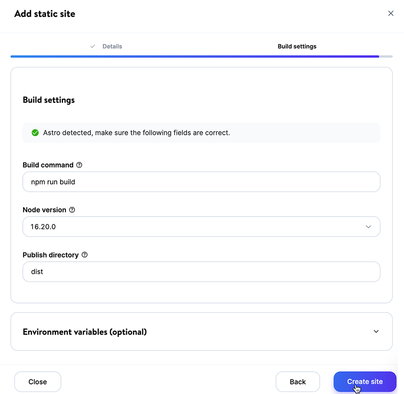Viewport: 404px width, 394px height.
Task: Open the Node version dropdown
Action: (201, 227)
